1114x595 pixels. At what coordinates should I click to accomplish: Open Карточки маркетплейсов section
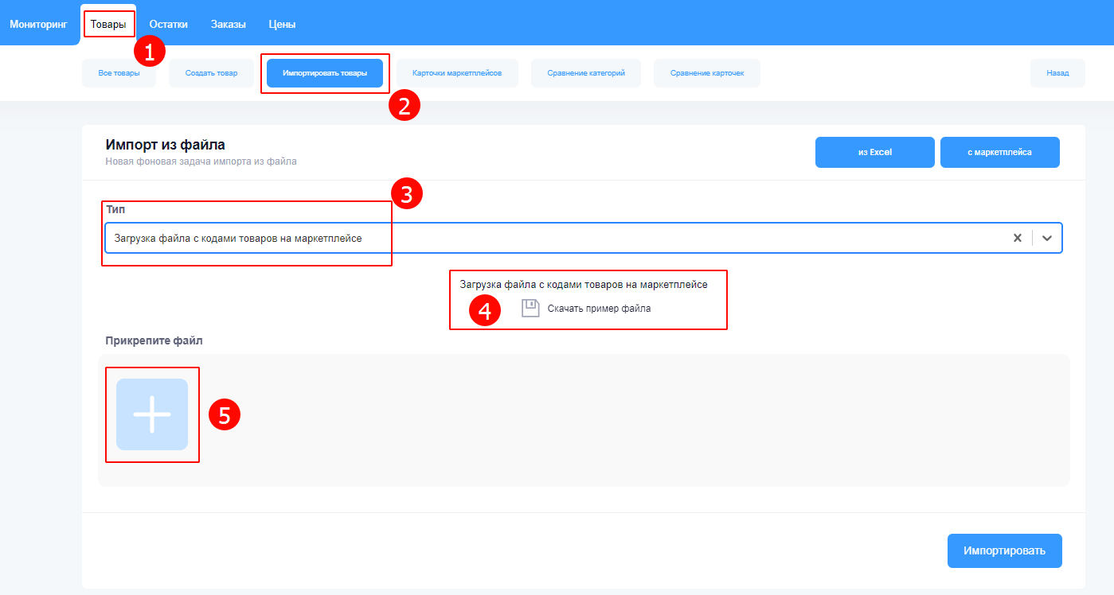point(457,73)
